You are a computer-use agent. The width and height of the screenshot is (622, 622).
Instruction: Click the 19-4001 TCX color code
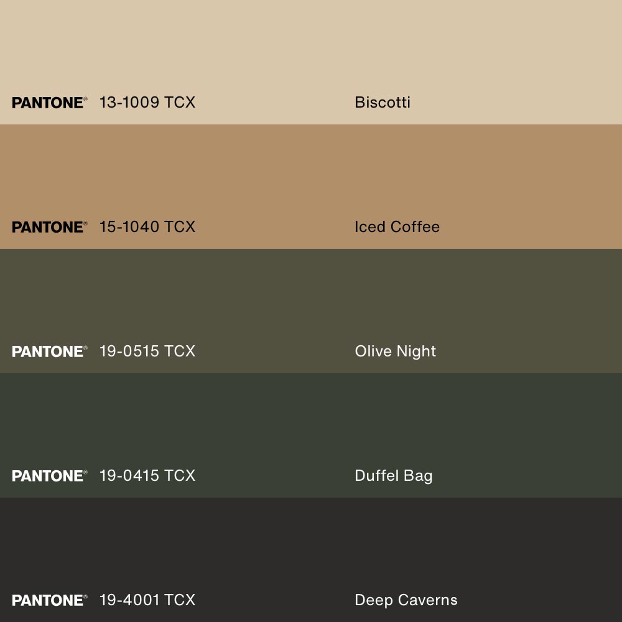(x=147, y=600)
